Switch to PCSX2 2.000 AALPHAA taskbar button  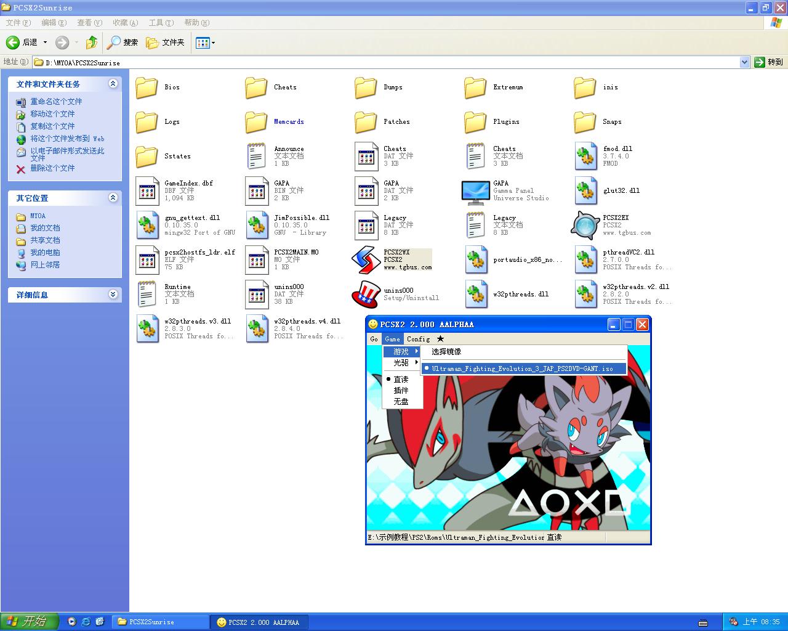tap(260, 622)
